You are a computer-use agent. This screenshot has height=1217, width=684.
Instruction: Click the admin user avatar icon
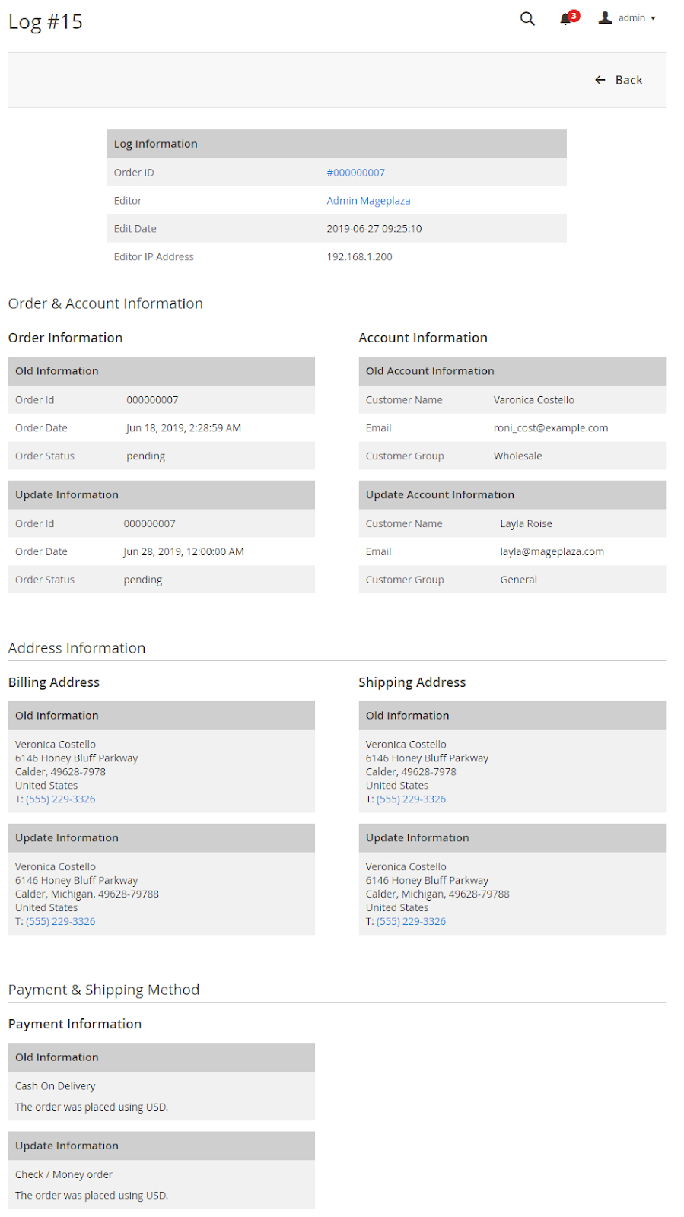click(x=605, y=17)
